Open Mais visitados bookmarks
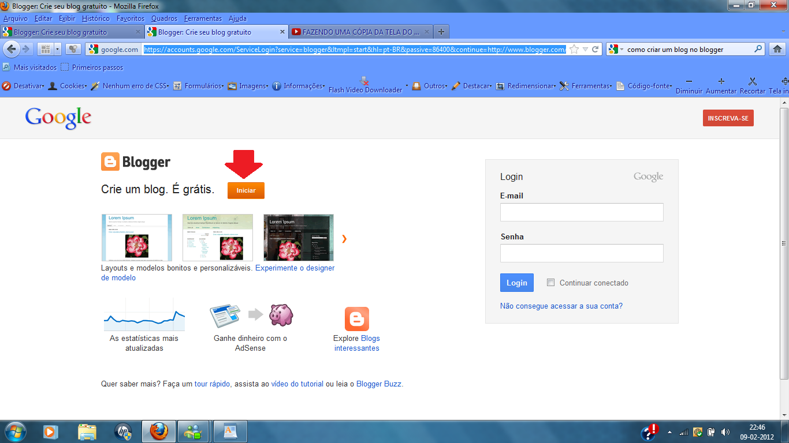The width and height of the screenshot is (789, 443). pyautogui.click(x=29, y=67)
